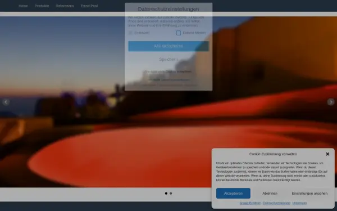Click Einstellungen ansehen button
The width and height of the screenshot is (337, 211).
coord(309,194)
